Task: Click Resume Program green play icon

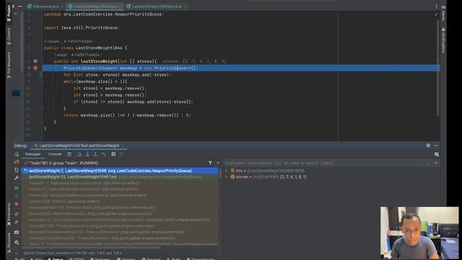Action: pos(17,188)
